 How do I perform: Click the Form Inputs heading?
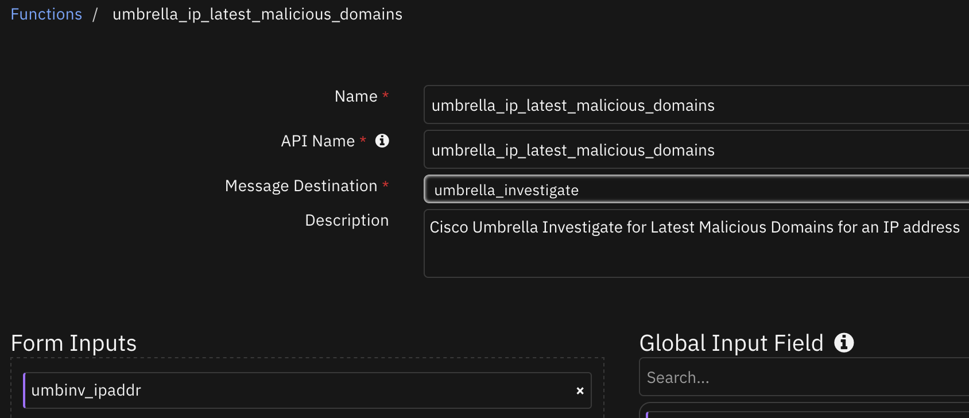click(73, 343)
